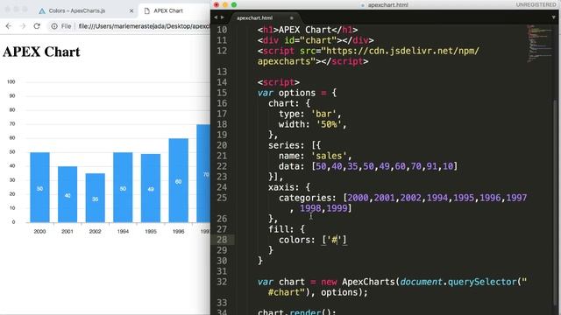561x315 pixels.
Task: Click 1998 in the categories array
Action: [310, 208]
